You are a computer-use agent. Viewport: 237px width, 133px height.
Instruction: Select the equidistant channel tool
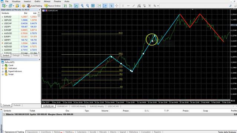tap(139, 6)
